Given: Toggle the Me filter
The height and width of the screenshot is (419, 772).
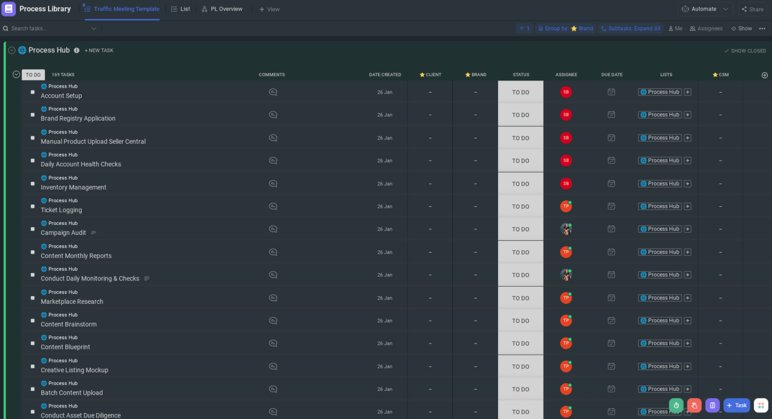Looking at the screenshot, I should (x=675, y=29).
